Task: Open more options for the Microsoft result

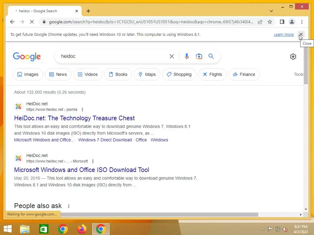Action: pos(93,161)
